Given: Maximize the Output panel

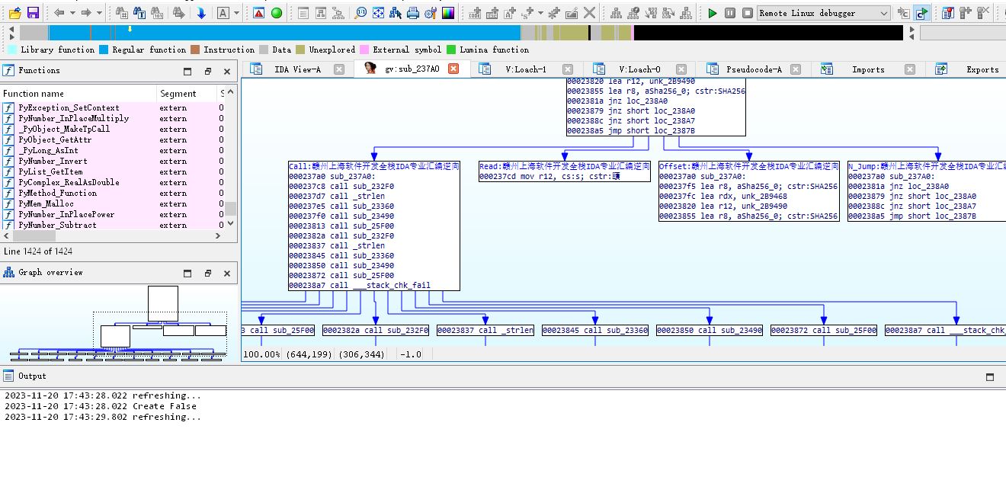Looking at the screenshot, I should (x=990, y=376).
